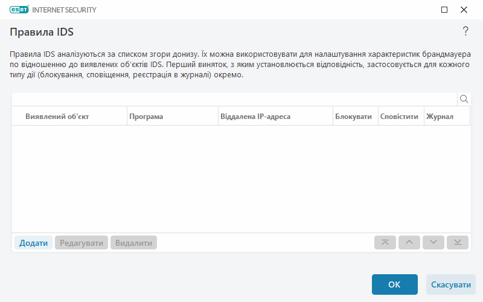This screenshot has height=302, width=483.
Task: Sort by Блокувати column header
Action: 356,117
